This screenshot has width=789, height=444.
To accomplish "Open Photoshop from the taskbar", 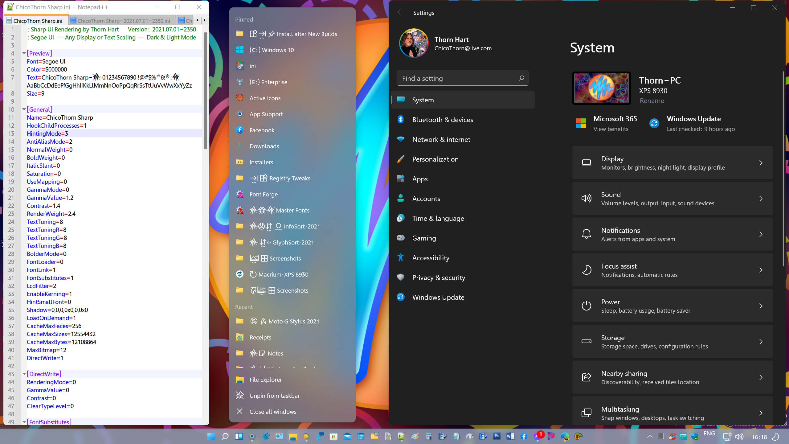I will pos(497,436).
